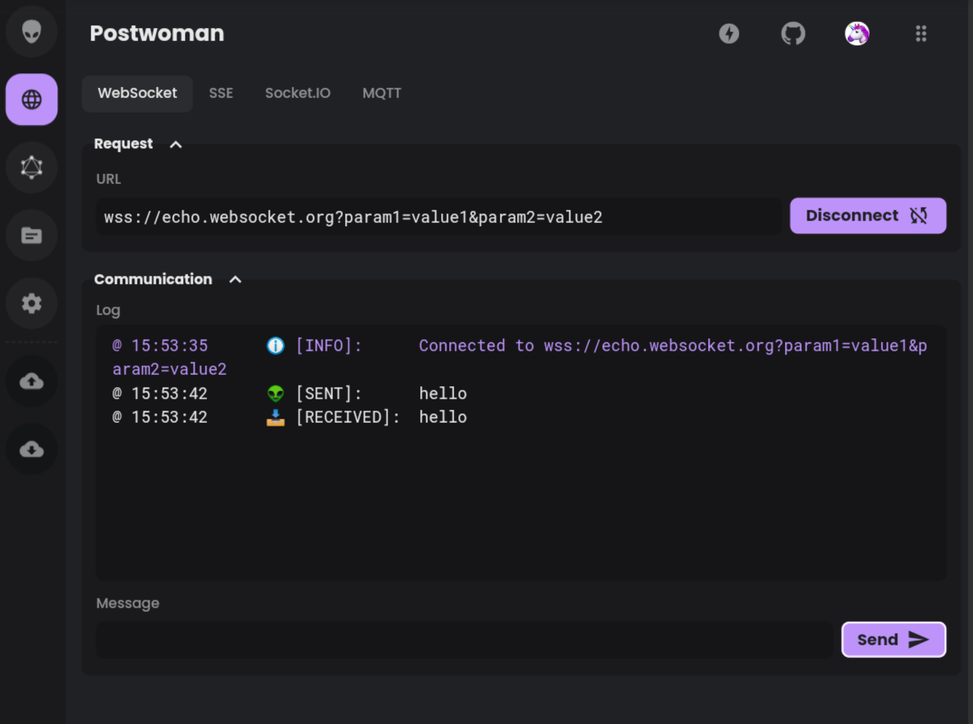Focus the Message input field

(464, 640)
